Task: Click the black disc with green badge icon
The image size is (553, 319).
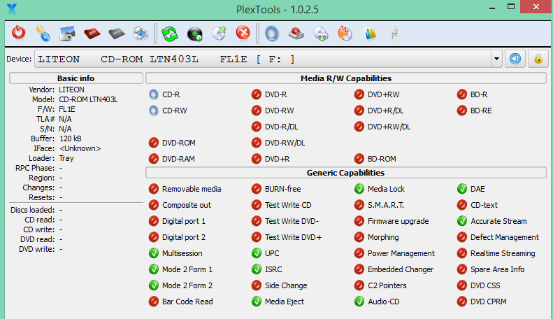Action: 194,34
